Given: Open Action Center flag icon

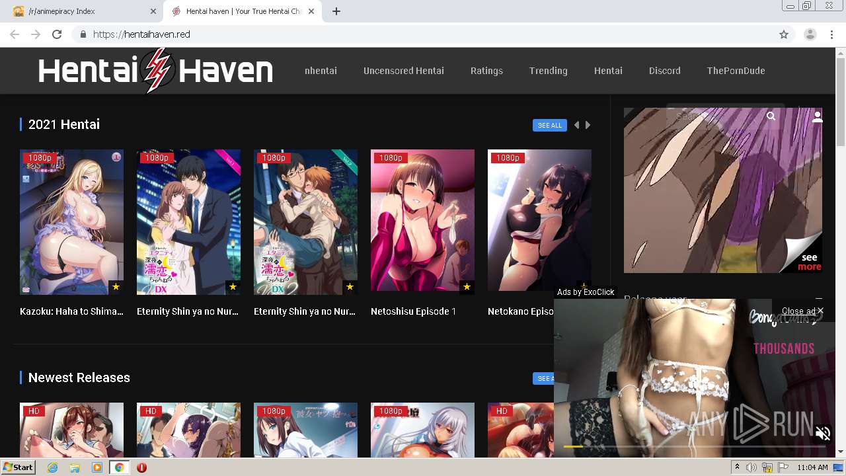Looking at the screenshot, I should [x=783, y=467].
